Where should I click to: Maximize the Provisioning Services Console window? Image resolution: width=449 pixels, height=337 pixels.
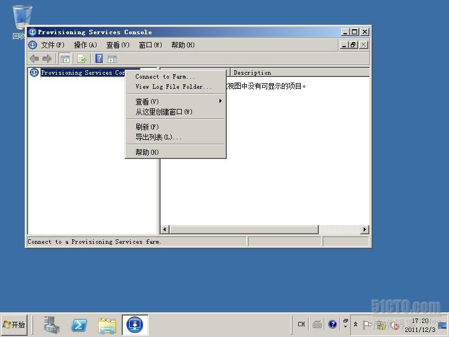355,32
